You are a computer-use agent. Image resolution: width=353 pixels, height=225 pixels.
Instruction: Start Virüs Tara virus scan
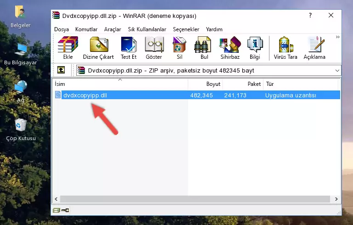click(286, 48)
